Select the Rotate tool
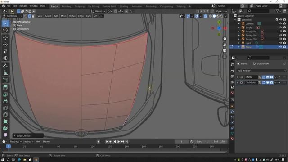 pos(5,45)
